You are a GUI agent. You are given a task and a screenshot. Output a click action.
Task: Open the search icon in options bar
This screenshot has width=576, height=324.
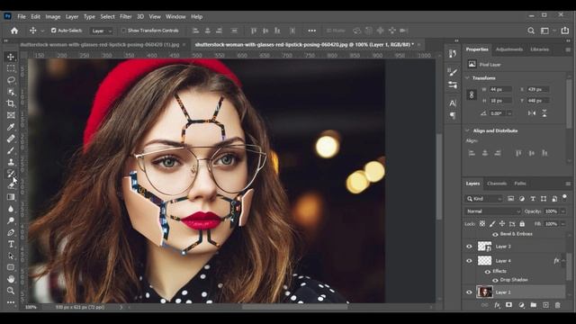(531, 31)
